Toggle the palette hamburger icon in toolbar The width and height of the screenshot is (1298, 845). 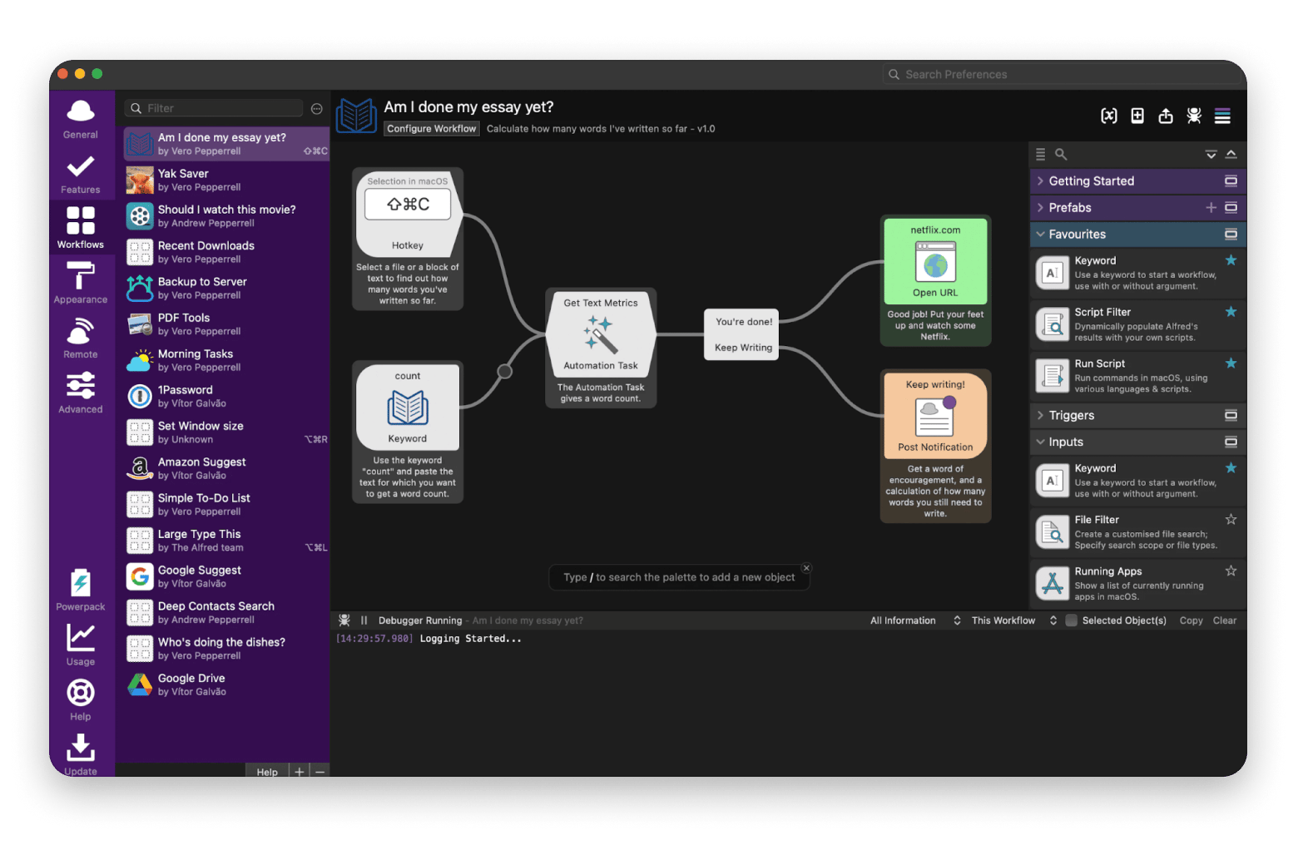[1221, 116]
